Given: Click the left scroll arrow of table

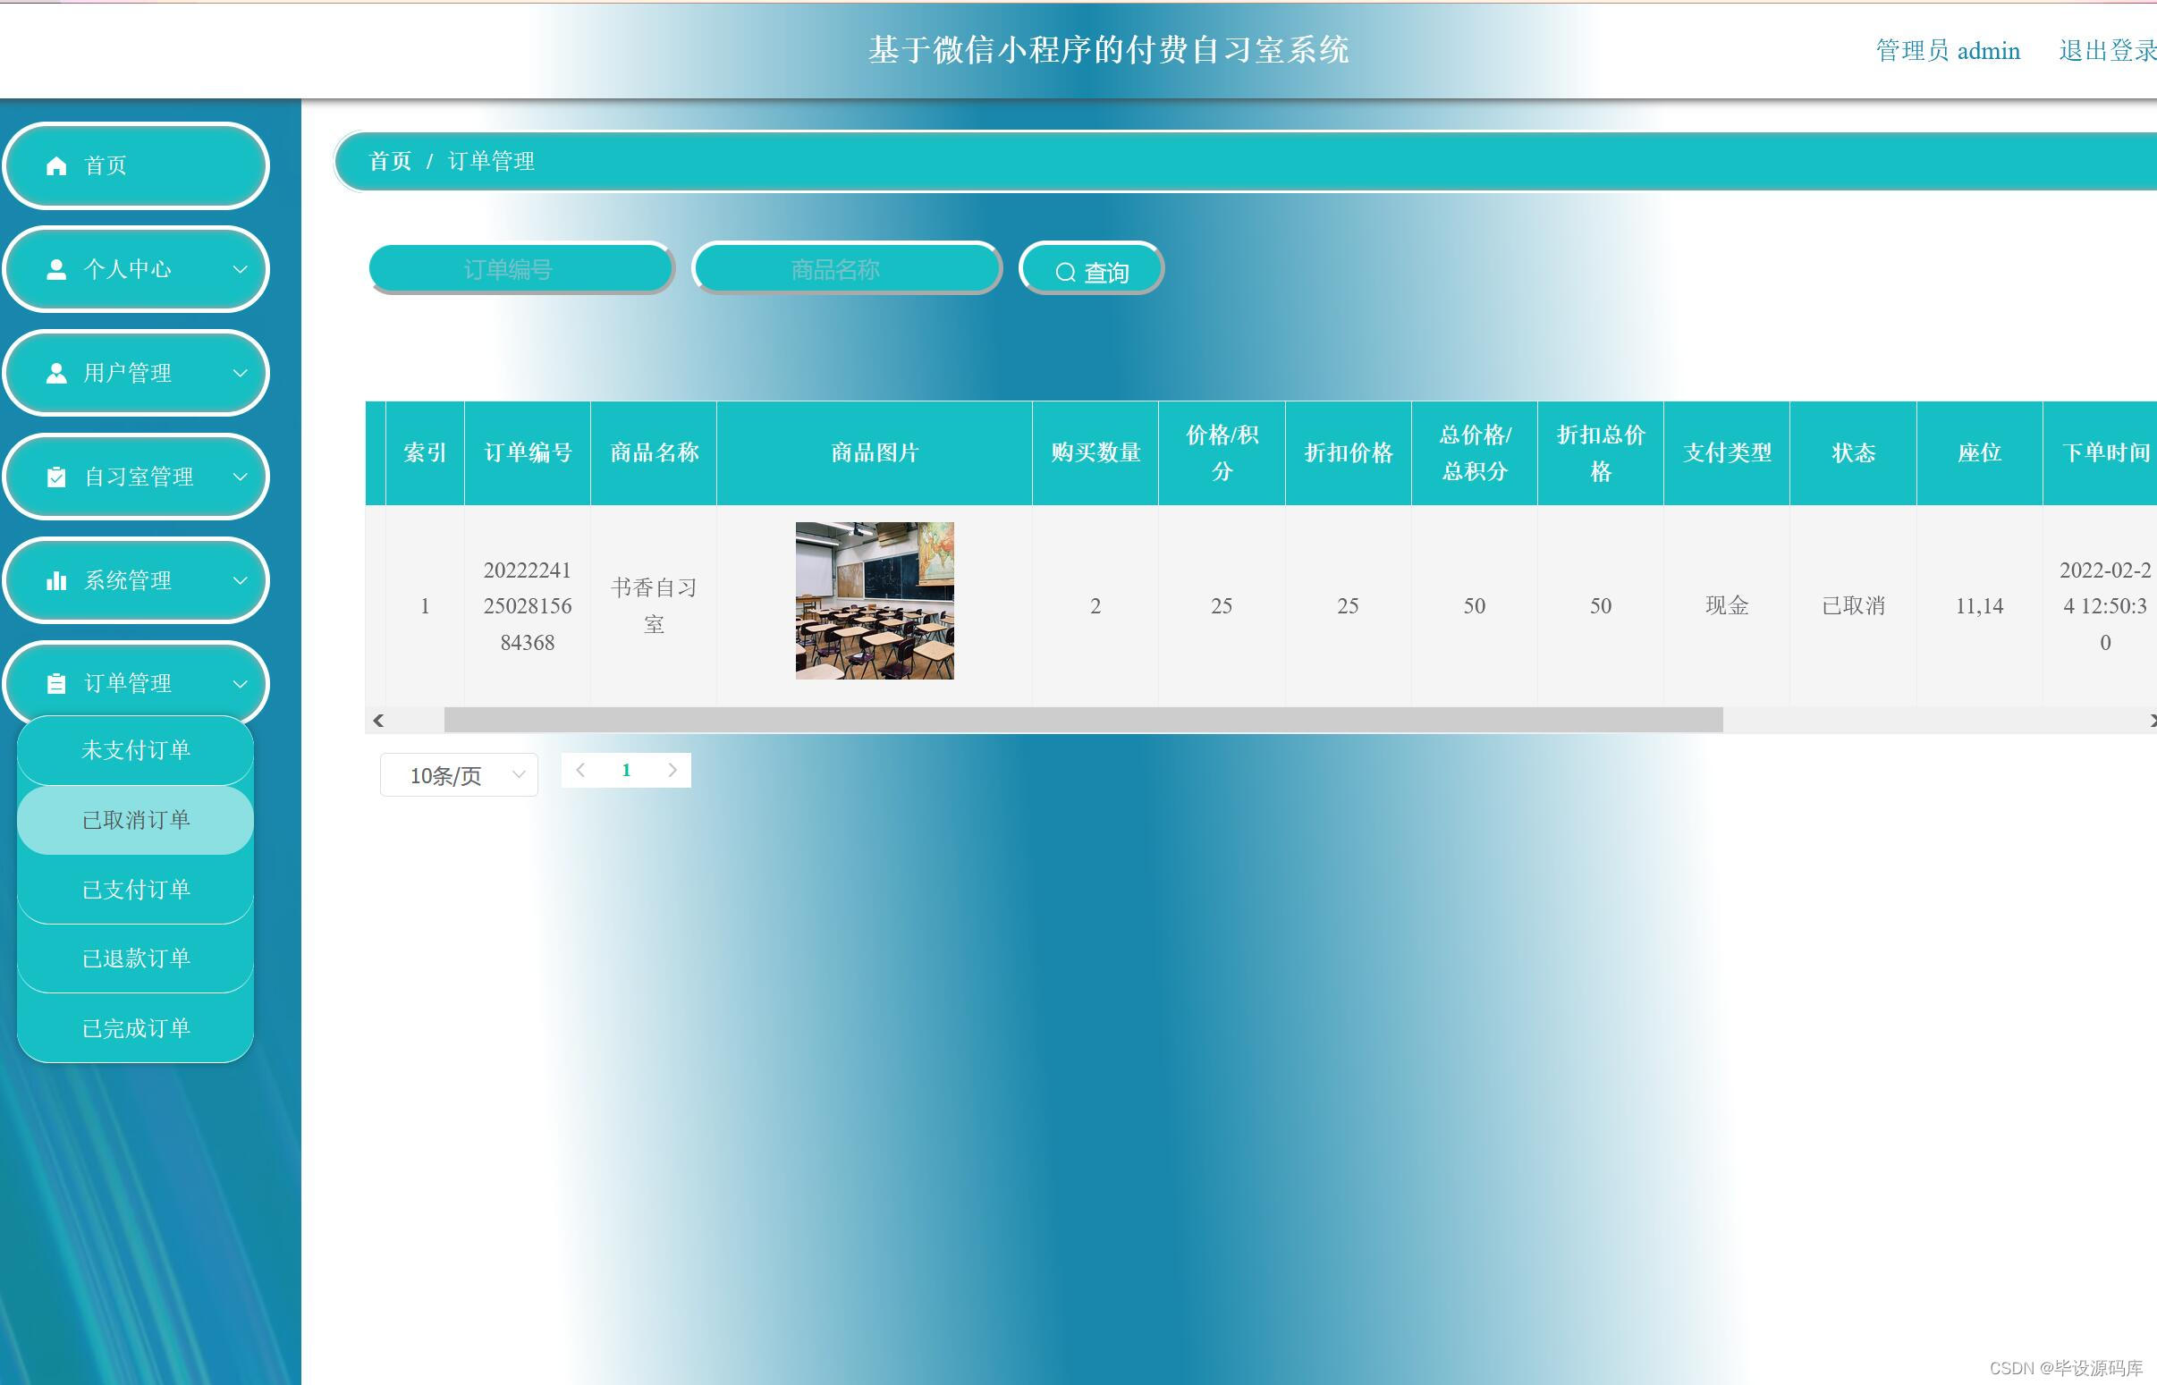Looking at the screenshot, I should 378,720.
